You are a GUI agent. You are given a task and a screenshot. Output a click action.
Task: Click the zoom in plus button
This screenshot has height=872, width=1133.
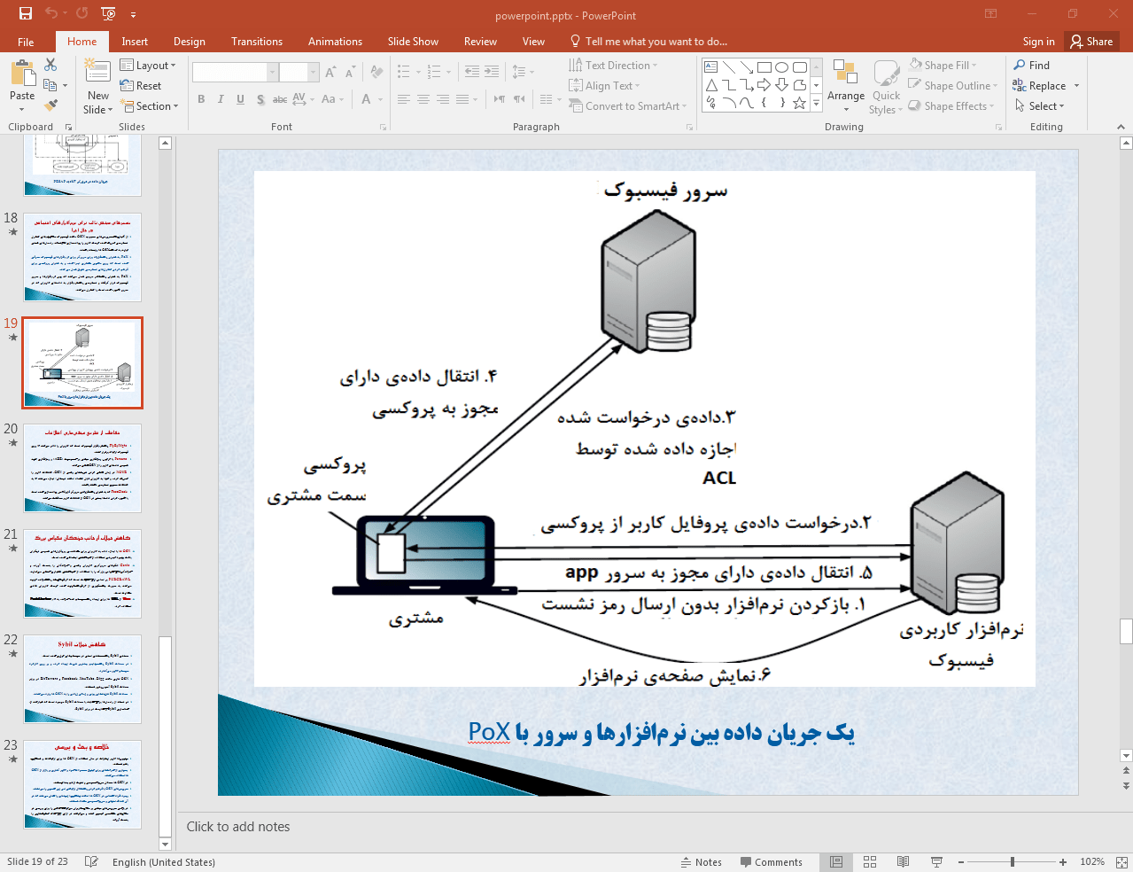coord(1062,861)
